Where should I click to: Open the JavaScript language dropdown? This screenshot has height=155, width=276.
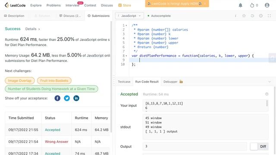(129, 16)
